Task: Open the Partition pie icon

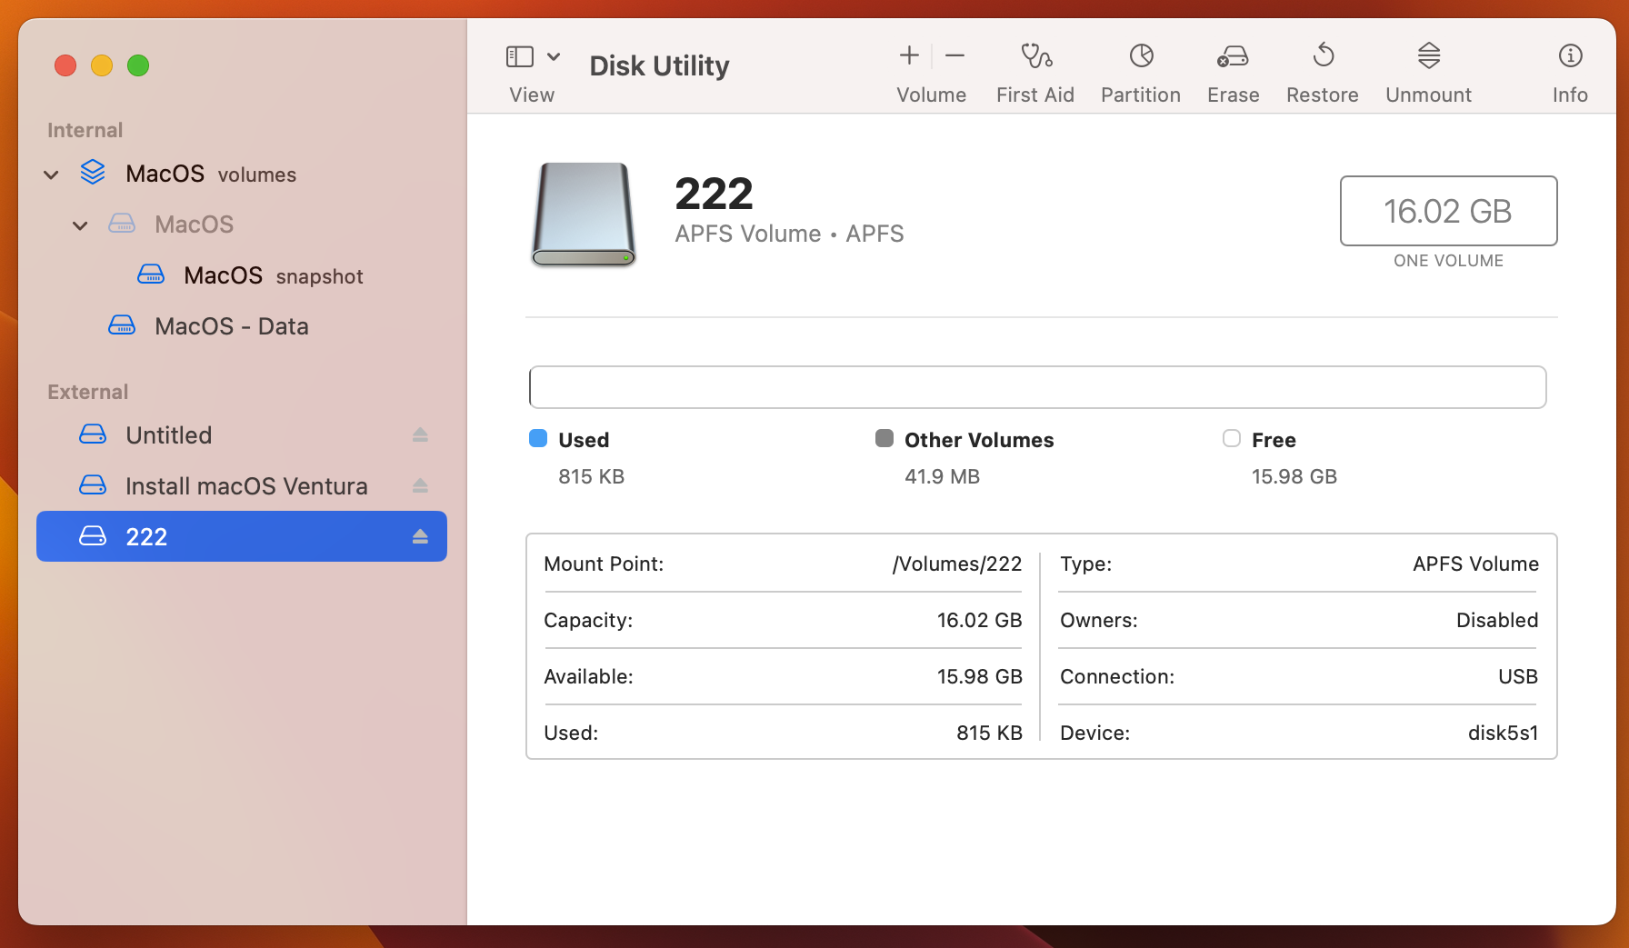Action: tap(1142, 56)
